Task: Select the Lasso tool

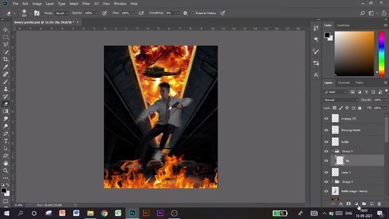Action: pyautogui.click(x=5, y=44)
